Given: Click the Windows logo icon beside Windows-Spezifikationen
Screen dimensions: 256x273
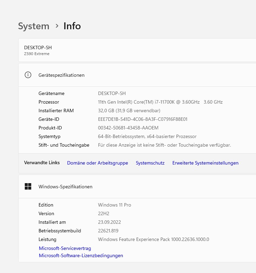Looking at the screenshot, I should point(28,187).
